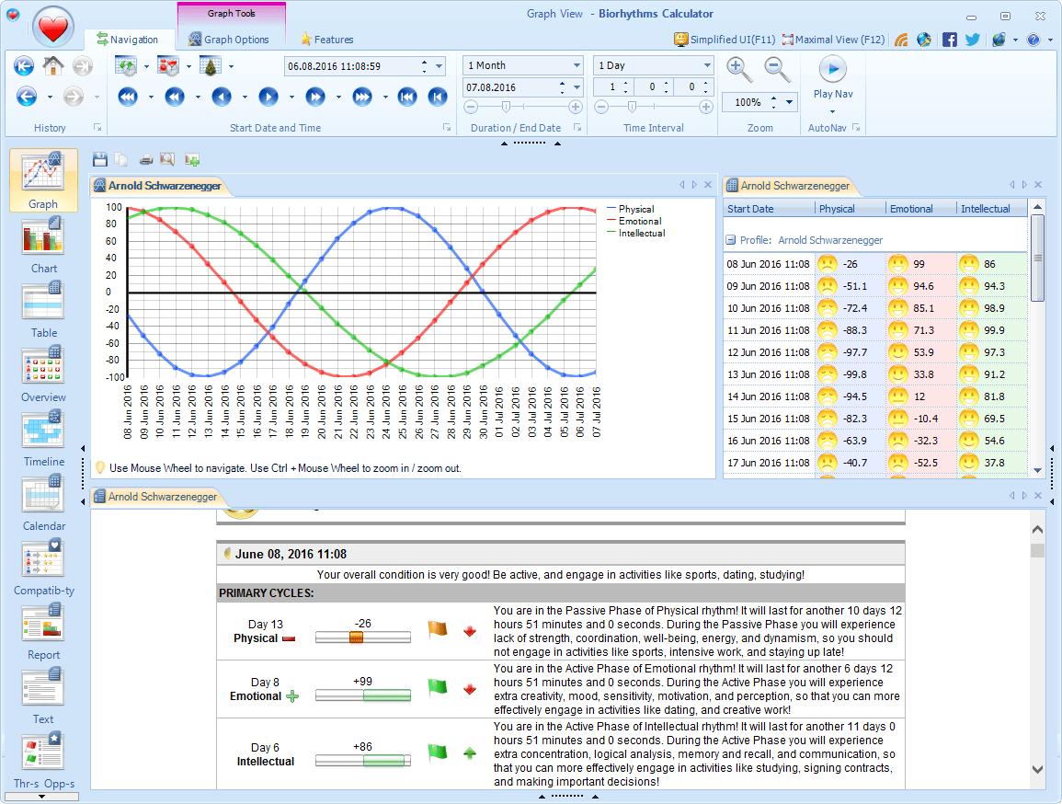Screen dimensions: 1062x804
Task: Open the Facebook icon in title bar
Action: click(950, 40)
